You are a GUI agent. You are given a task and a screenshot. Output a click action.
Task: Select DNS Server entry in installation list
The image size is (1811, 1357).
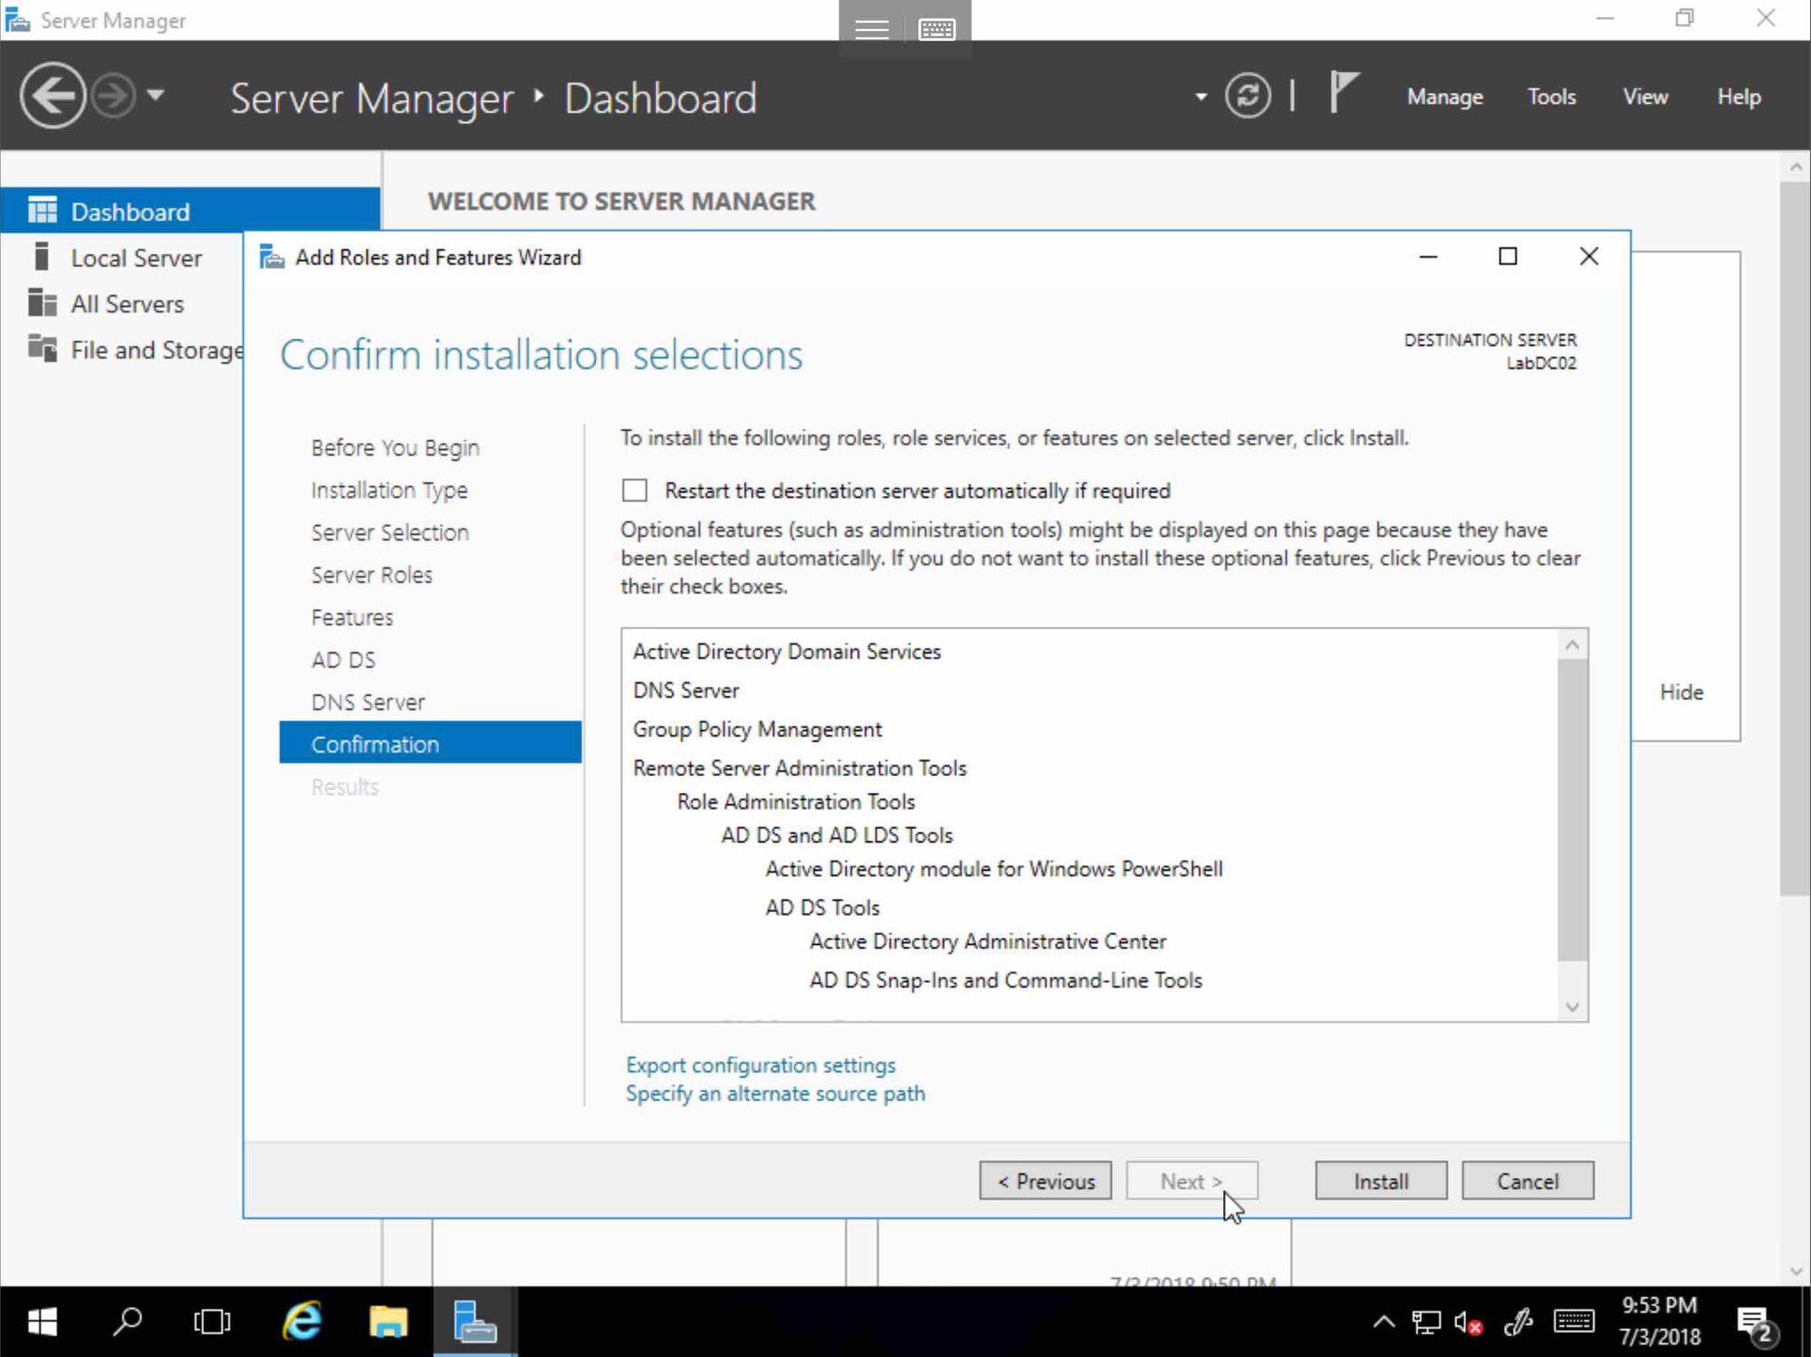[x=686, y=691]
